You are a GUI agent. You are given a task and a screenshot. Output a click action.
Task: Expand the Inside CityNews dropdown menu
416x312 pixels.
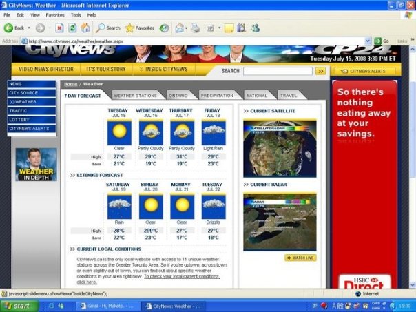pyautogui.click(x=163, y=70)
